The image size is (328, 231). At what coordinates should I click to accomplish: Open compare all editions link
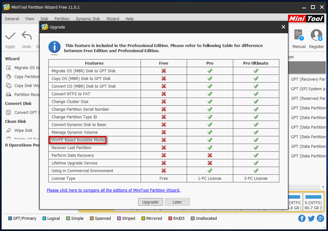(x=113, y=190)
